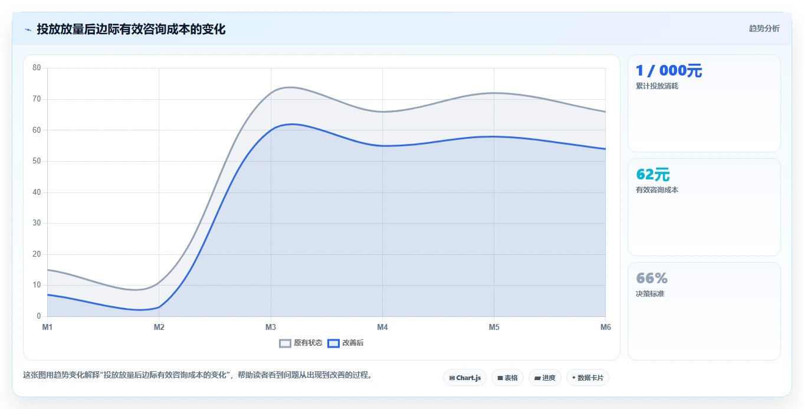Viewport: 804px width, 409px height.
Task: Click the 62元 有效咨询成本 card
Action: point(704,207)
